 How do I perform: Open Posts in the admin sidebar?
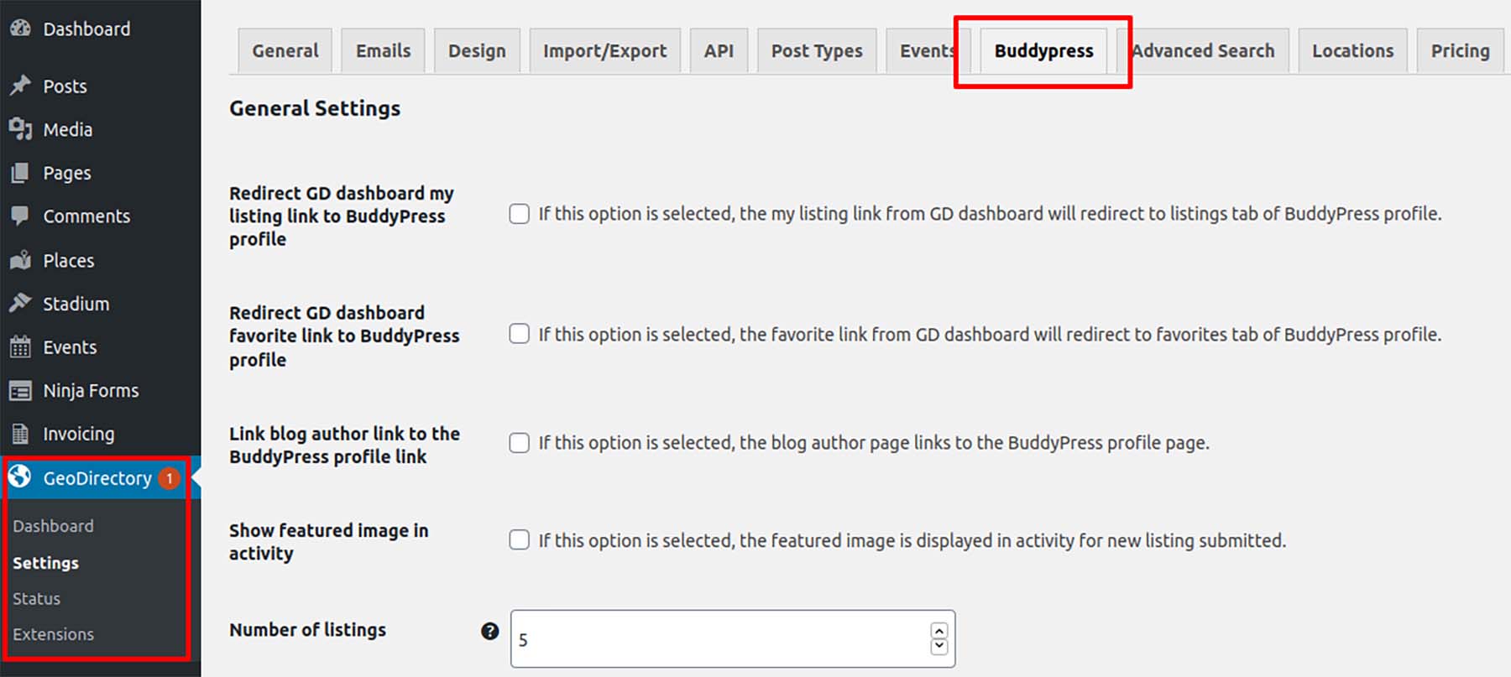coord(65,86)
